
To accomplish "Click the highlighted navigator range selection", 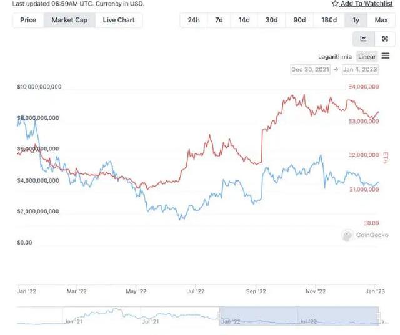I will (299, 316).
